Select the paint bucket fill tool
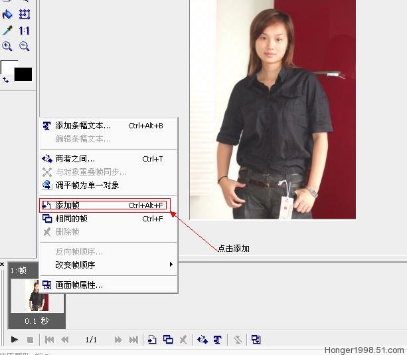The height and width of the screenshot is (355, 407). 7,15
